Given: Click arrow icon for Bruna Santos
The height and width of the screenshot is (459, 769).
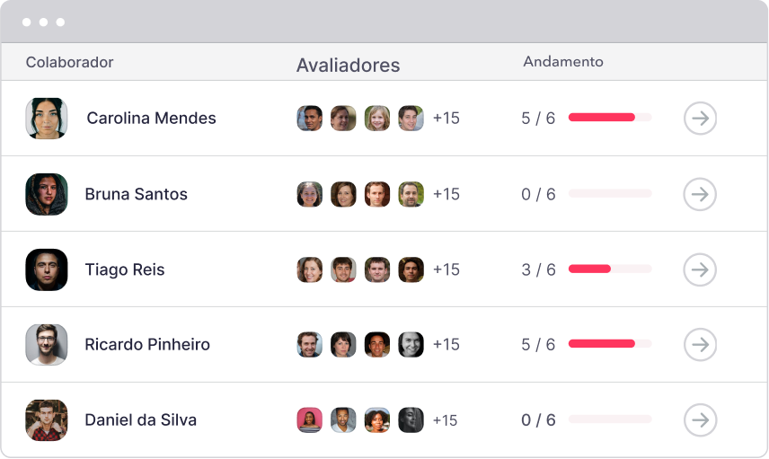Looking at the screenshot, I should click(700, 194).
